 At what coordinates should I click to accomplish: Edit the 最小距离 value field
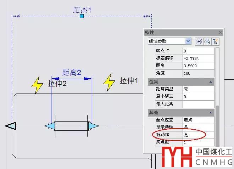[199, 97]
